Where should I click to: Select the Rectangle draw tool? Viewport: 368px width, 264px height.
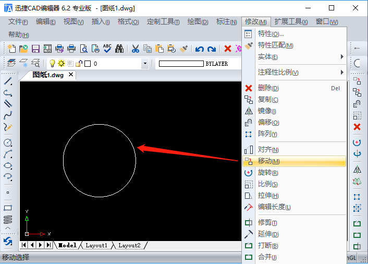[x=8, y=208]
